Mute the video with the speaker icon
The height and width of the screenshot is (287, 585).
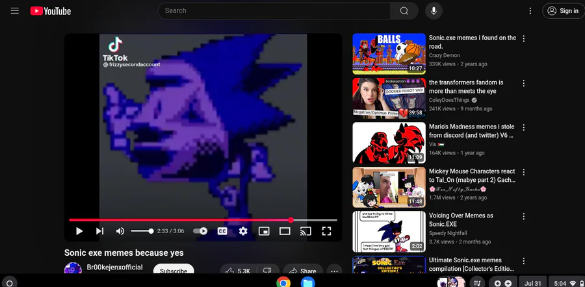coord(120,231)
